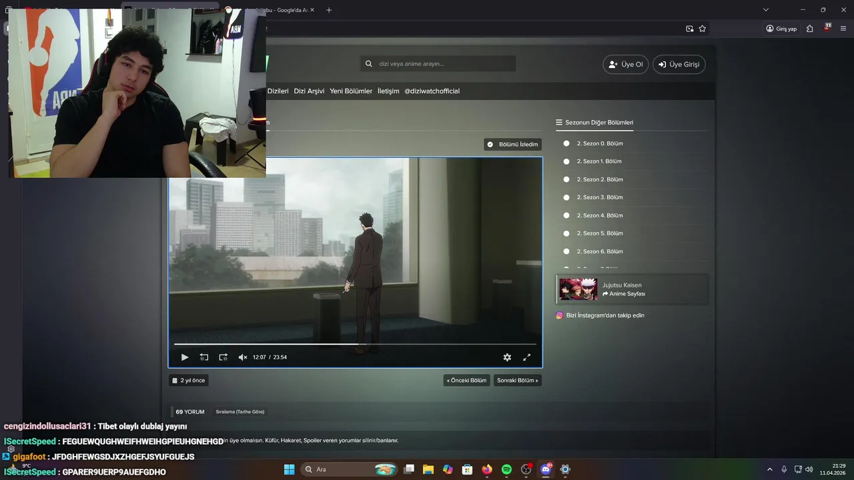
Task: Open 2. Sezon 5. Bölüm
Action: coord(600,233)
